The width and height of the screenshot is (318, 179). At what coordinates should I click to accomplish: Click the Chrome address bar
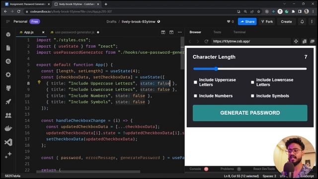coord(130,11)
